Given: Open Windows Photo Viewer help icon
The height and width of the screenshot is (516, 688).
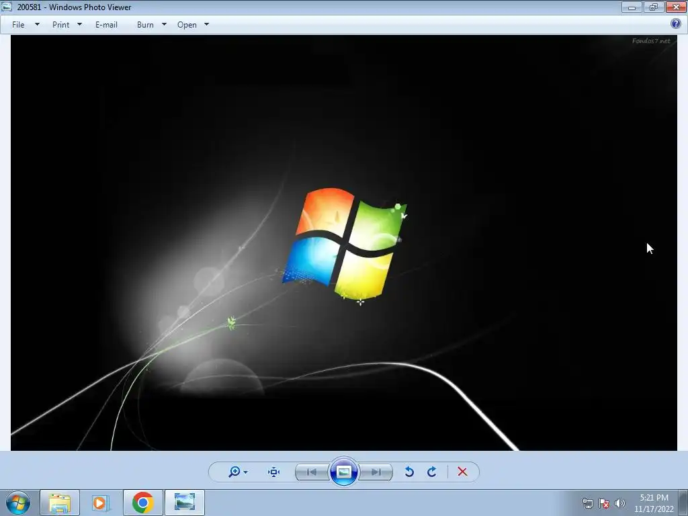Looking at the screenshot, I should (676, 24).
